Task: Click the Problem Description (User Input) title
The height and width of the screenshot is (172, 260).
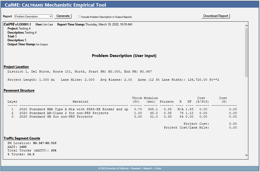Action: [x=124, y=56]
